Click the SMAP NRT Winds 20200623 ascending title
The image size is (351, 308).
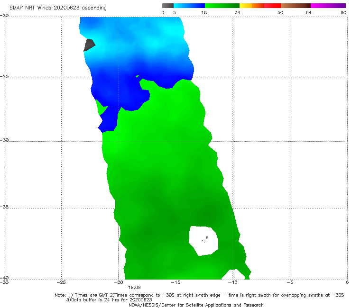point(58,8)
